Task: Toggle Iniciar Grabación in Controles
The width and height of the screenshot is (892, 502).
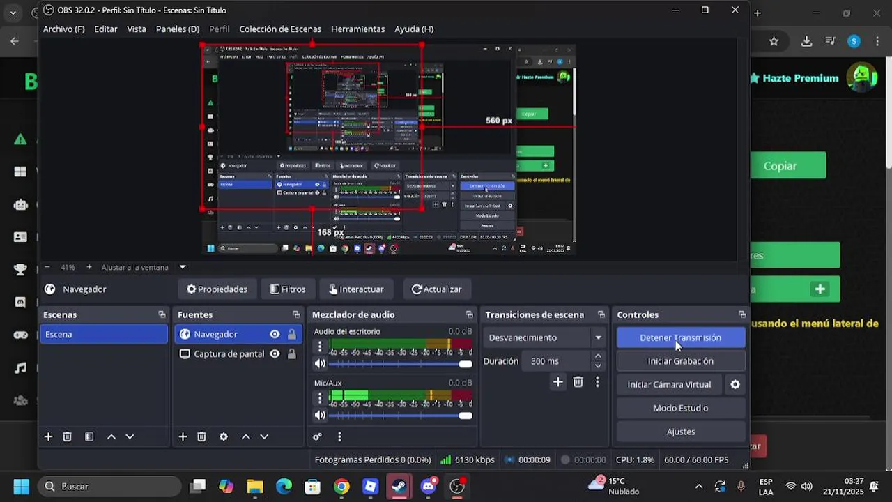Action: coord(681,361)
